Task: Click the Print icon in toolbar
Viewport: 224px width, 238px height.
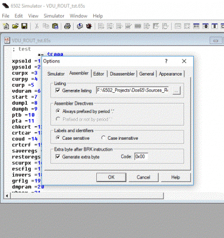Action: click(x=67, y=26)
